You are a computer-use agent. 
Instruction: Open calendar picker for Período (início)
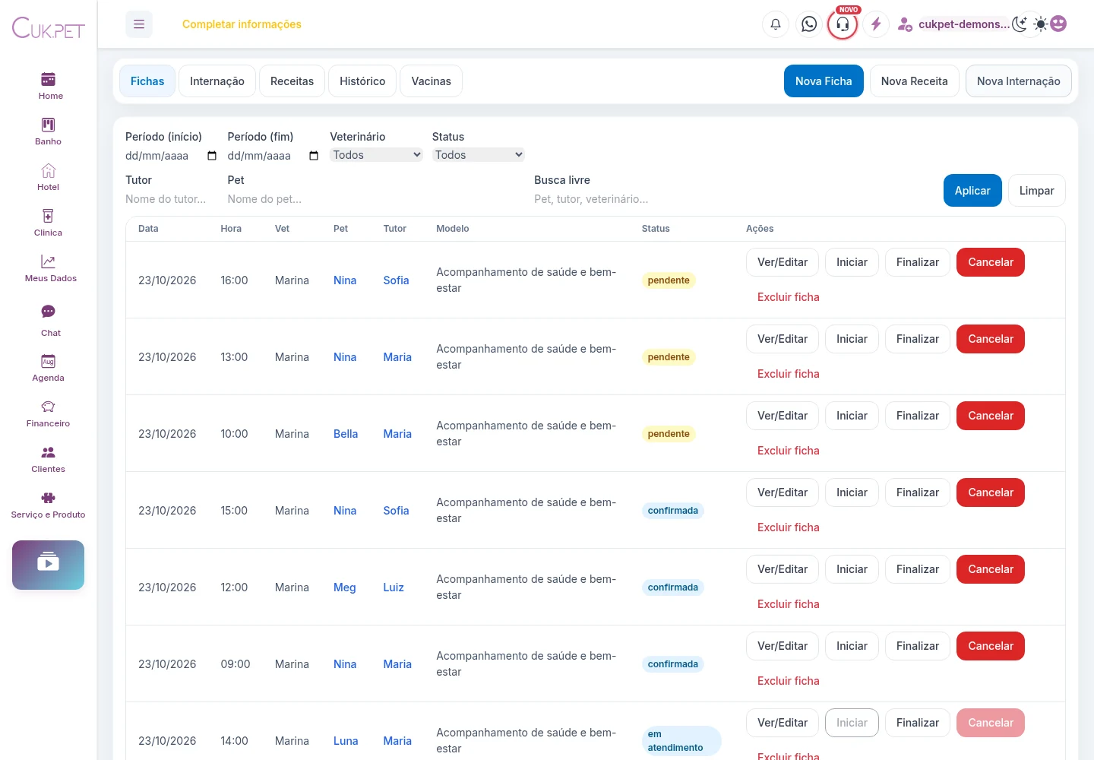pyautogui.click(x=212, y=156)
